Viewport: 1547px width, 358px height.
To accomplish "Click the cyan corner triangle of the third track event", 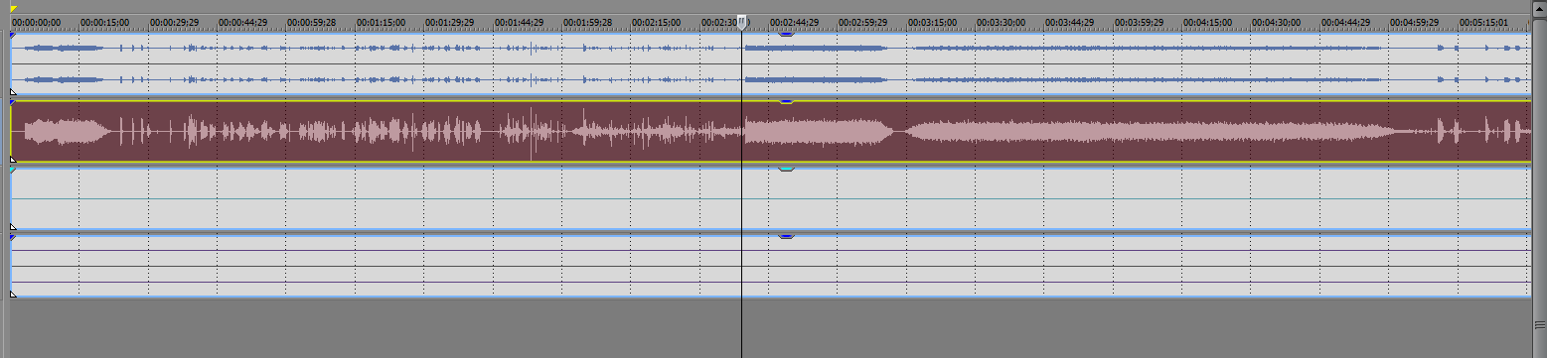I will [x=13, y=171].
